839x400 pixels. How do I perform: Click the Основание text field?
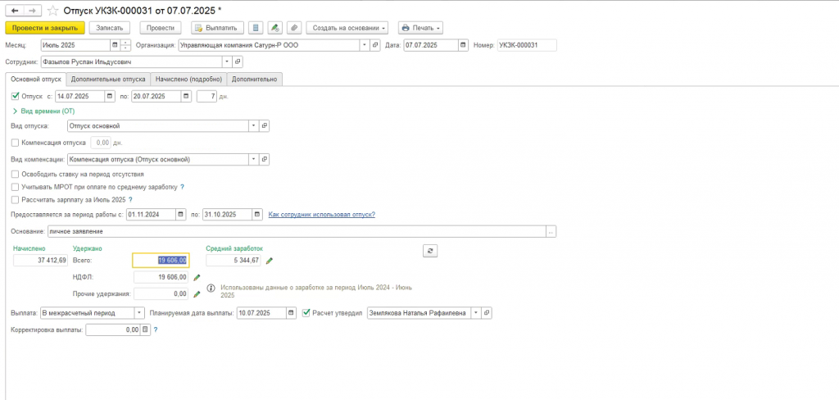point(297,232)
